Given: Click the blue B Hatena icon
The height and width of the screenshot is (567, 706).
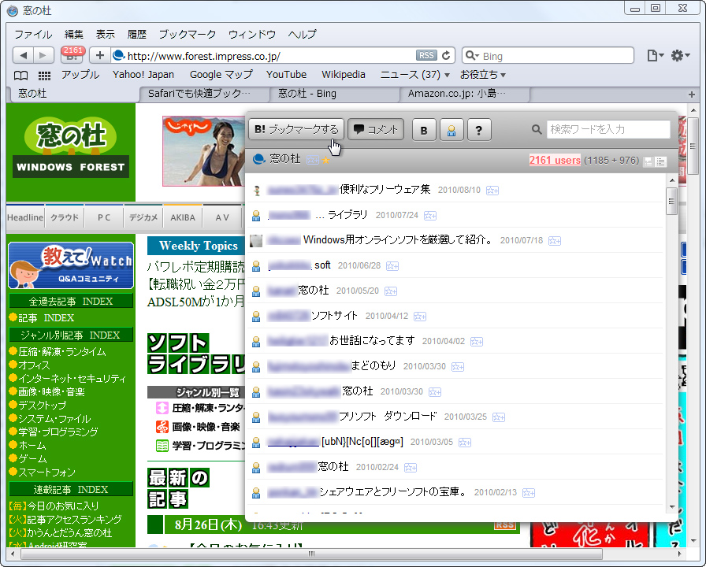Looking at the screenshot, I should [x=424, y=130].
